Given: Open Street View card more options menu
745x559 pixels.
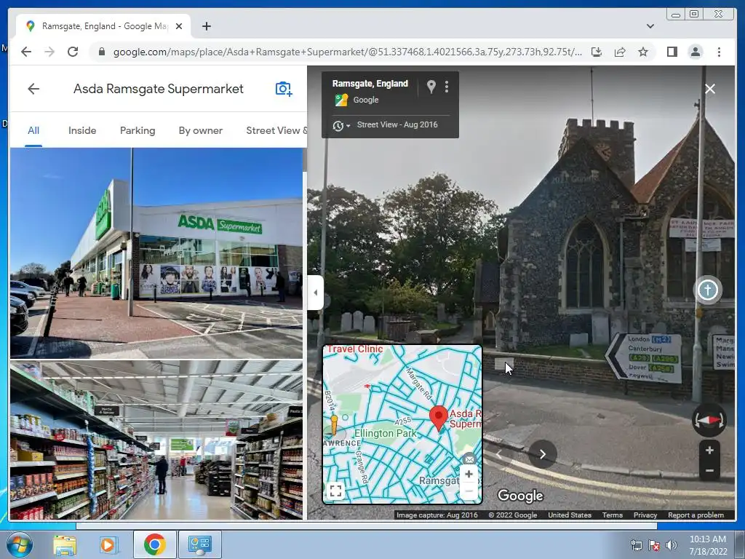Looking at the screenshot, I should click(x=447, y=87).
